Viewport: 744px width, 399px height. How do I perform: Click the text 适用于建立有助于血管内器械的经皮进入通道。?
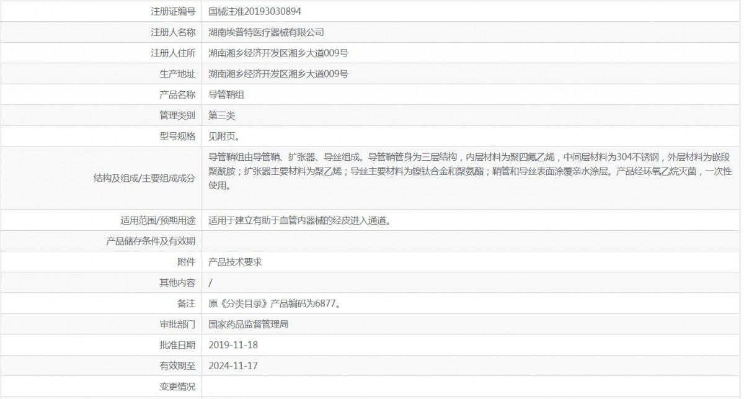pyautogui.click(x=300, y=220)
